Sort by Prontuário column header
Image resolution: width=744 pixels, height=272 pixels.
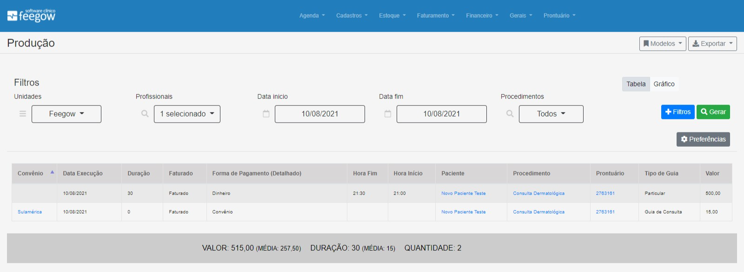coord(614,174)
